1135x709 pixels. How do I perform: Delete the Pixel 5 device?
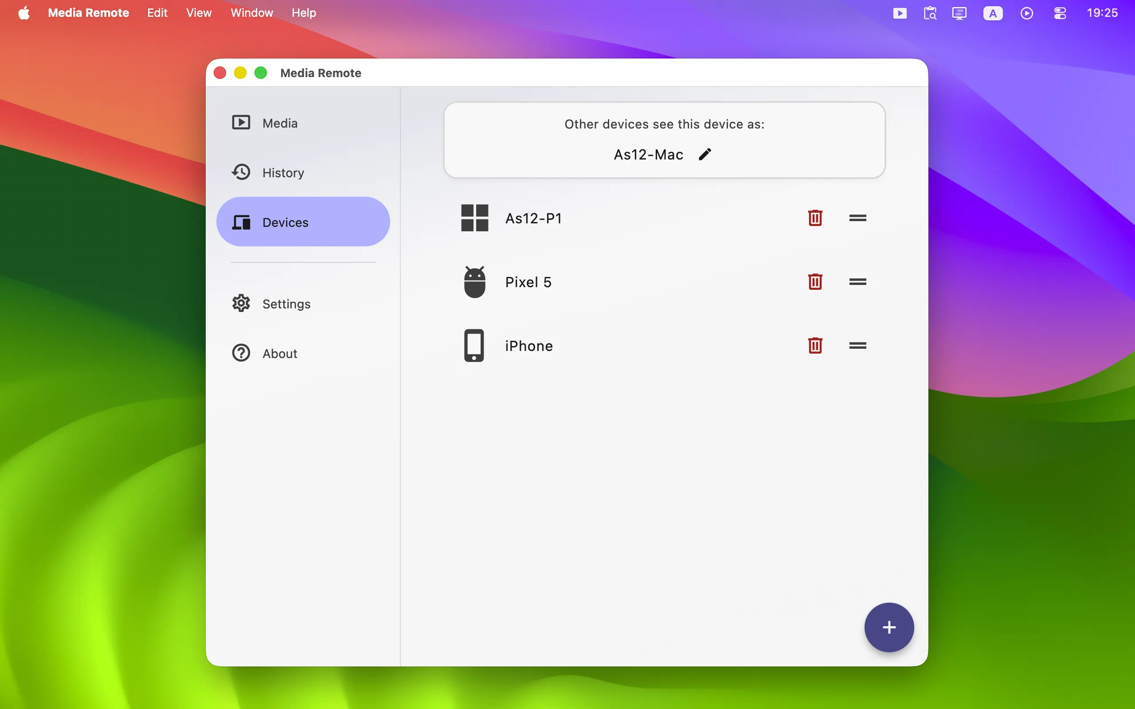(x=815, y=282)
